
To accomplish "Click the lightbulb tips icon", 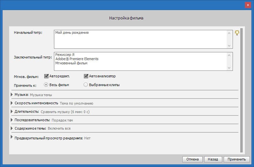I will coord(237,33).
